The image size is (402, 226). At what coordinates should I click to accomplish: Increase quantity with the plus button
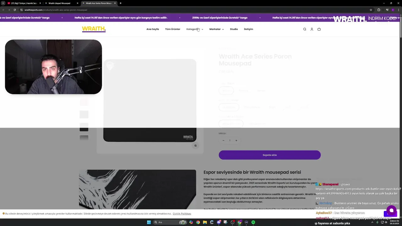coord(236,140)
